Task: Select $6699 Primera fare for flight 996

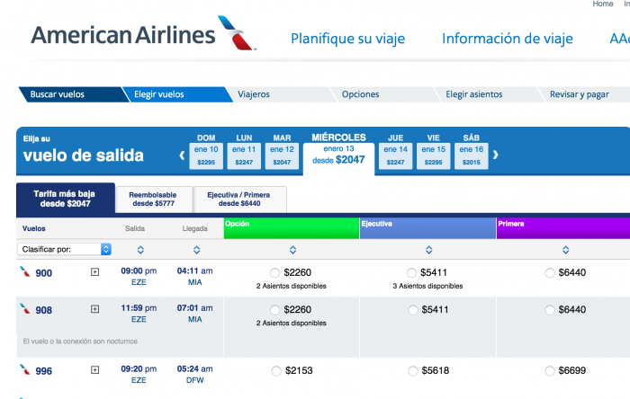Action: coord(550,371)
